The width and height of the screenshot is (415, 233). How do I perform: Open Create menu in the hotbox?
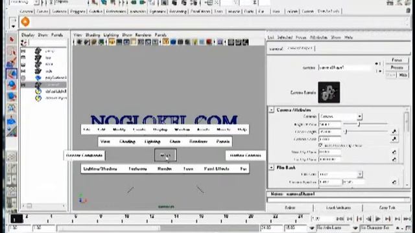pos(139,129)
